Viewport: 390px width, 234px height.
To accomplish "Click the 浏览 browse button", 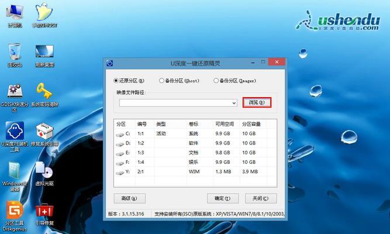I will 257,102.
